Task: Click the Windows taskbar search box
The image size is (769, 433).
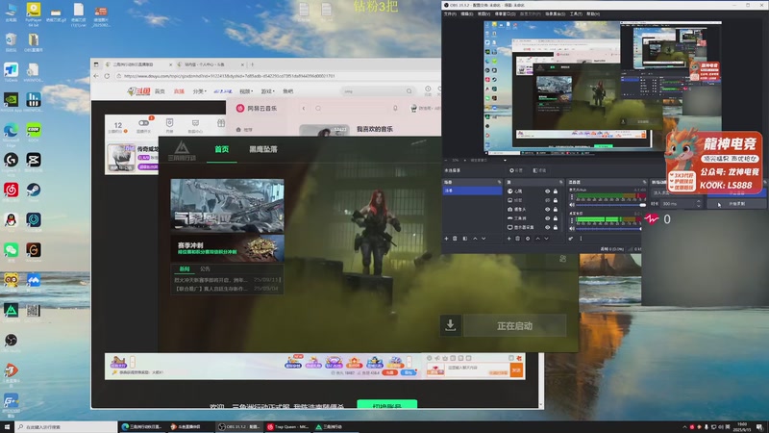Action: (x=66, y=427)
